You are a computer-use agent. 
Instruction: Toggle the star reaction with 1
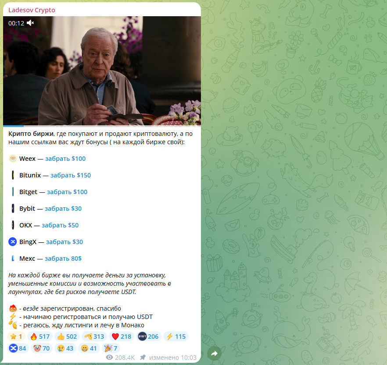click(x=16, y=337)
